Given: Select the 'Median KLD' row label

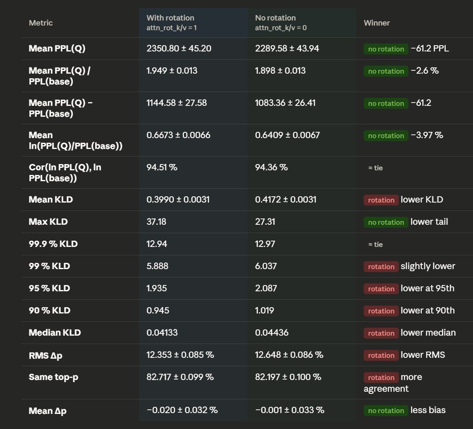Looking at the screenshot, I should coord(55,333).
